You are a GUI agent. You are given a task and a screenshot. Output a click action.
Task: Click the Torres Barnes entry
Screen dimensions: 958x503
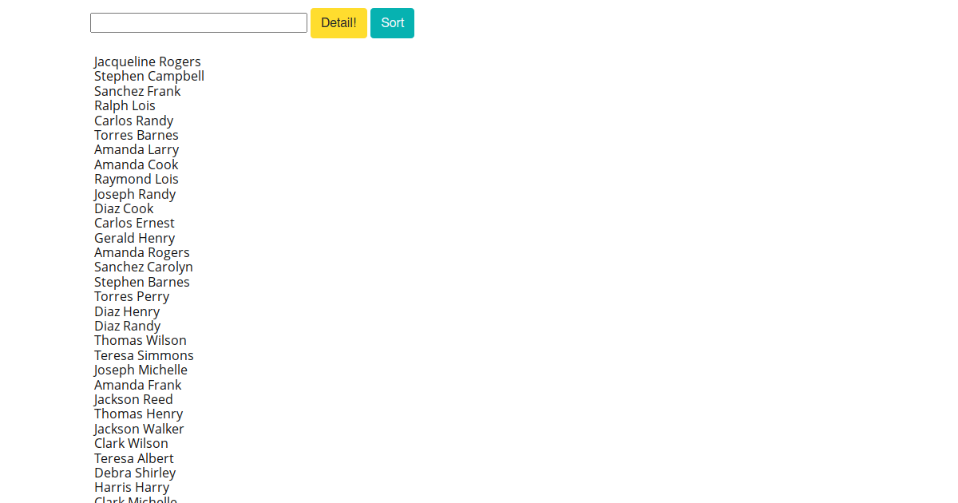click(x=137, y=136)
